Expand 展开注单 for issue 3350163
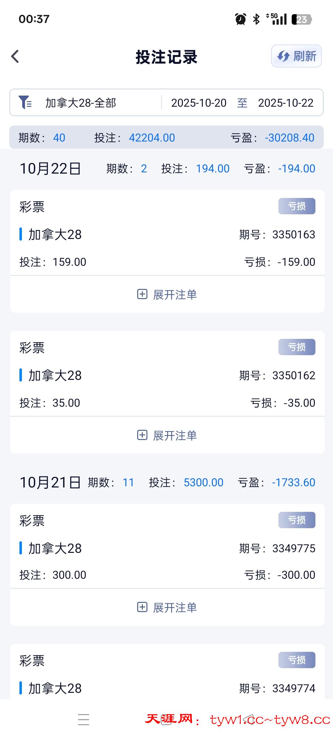333x740 pixels. [x=175, y=294]
